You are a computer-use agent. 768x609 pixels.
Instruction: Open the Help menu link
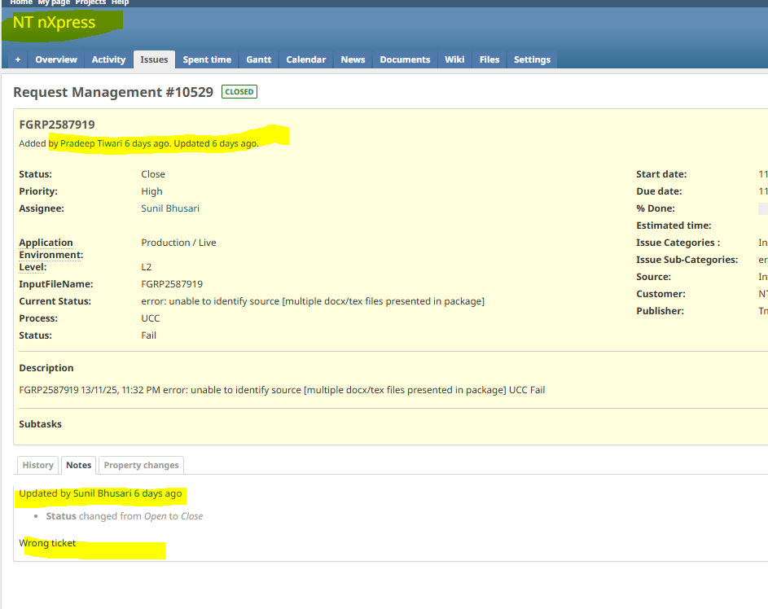[120, 2]
